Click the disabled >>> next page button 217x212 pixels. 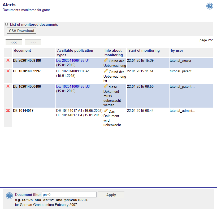33,42
